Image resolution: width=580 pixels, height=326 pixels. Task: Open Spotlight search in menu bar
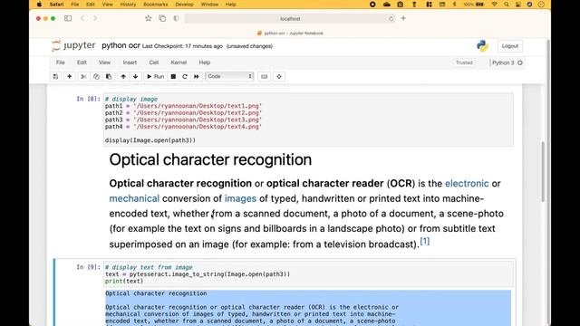click(x=507, y=5)
